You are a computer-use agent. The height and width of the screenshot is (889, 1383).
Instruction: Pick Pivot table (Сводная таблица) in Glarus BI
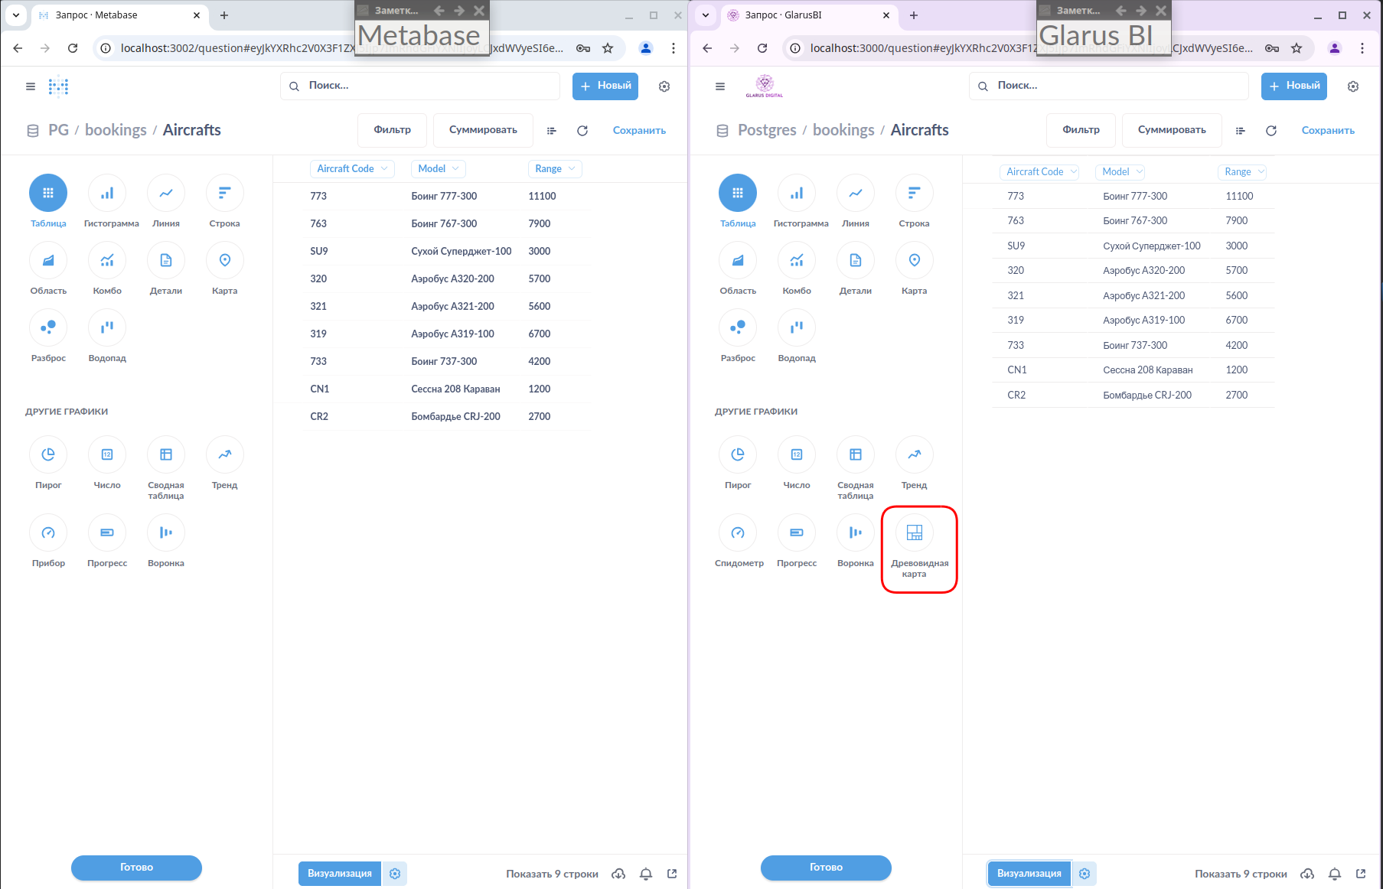[855, 455]
